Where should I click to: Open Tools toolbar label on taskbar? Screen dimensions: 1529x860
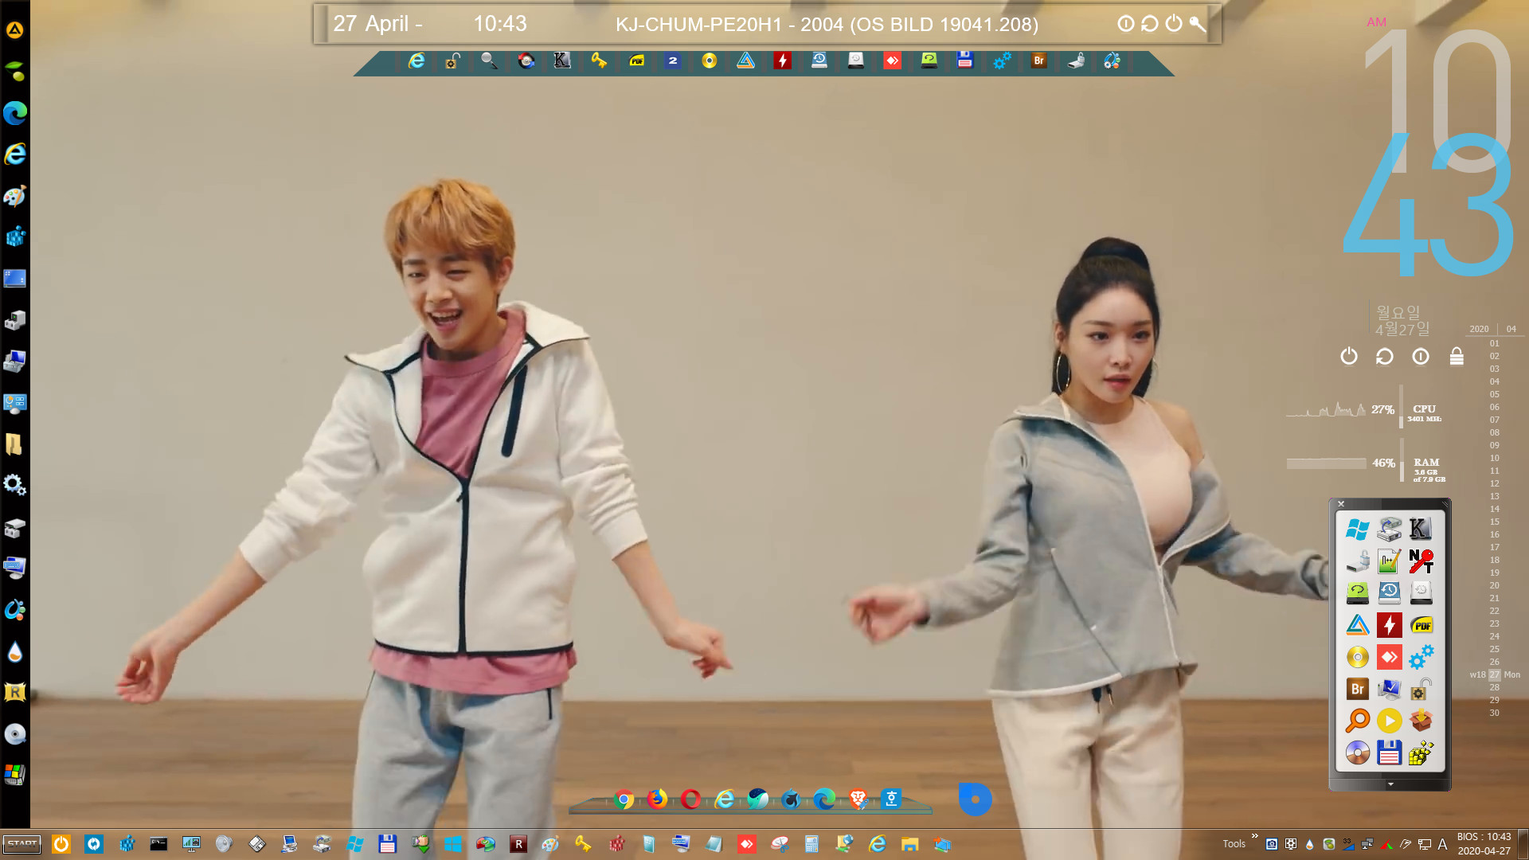click(1234, 844)
